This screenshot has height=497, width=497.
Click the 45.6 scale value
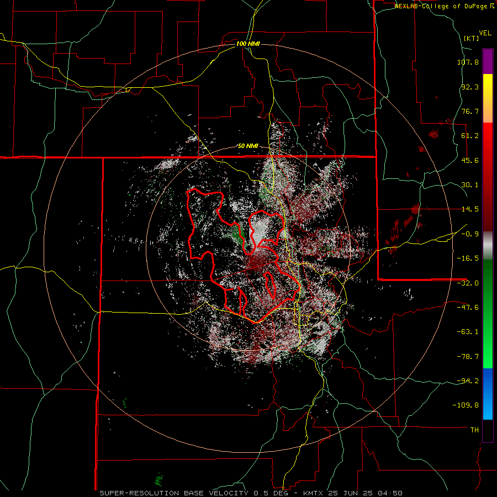pyautogui.click(x=470, y=160)
